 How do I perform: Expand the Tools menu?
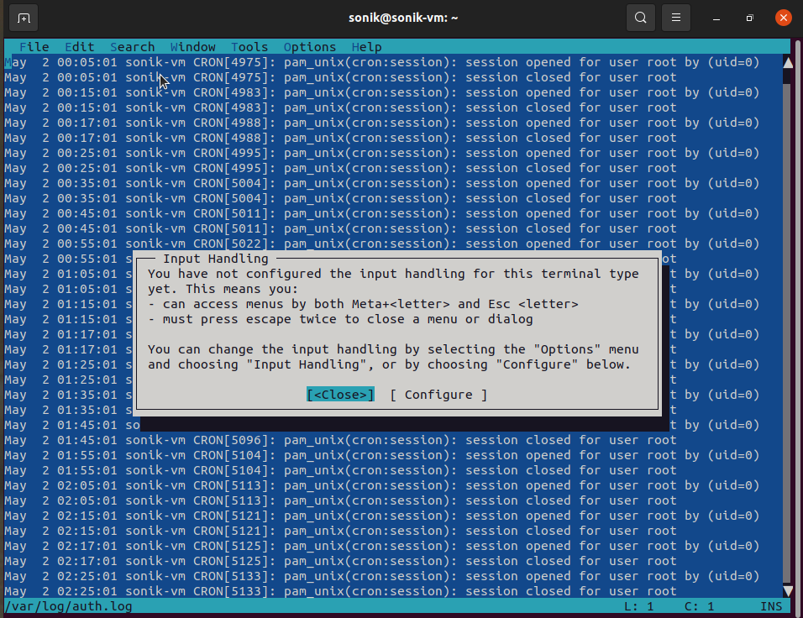pos(249,47)
